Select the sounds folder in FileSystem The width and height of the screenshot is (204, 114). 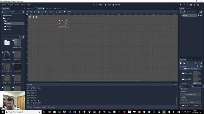coord(9,29)
